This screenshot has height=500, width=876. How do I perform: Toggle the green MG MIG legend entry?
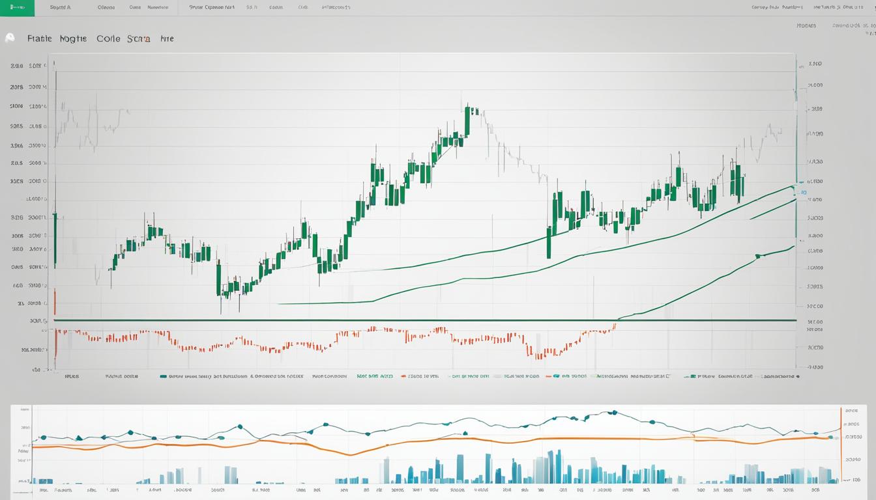point(374,376)
